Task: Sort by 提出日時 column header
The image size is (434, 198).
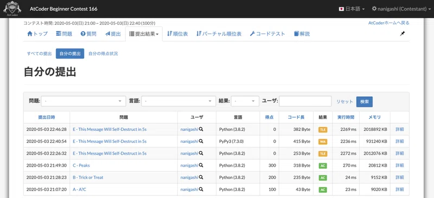Action: (47, 117)
